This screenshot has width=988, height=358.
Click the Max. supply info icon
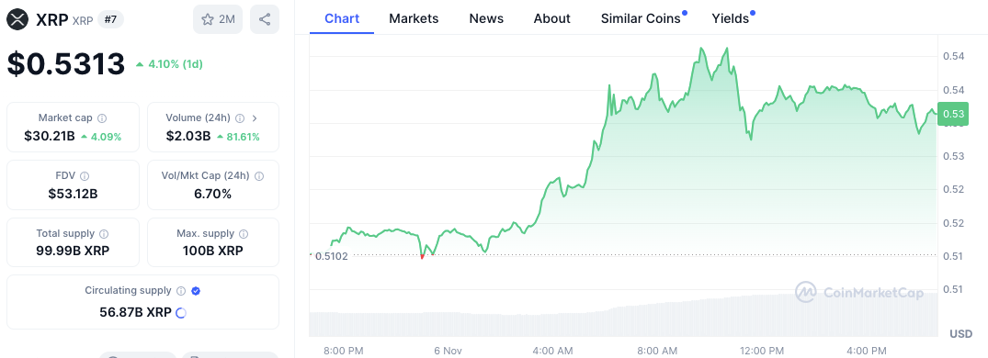[x=244, y=234]
